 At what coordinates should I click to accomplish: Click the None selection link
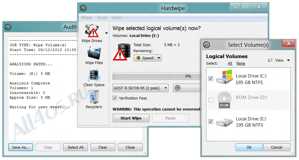[241, 63]
